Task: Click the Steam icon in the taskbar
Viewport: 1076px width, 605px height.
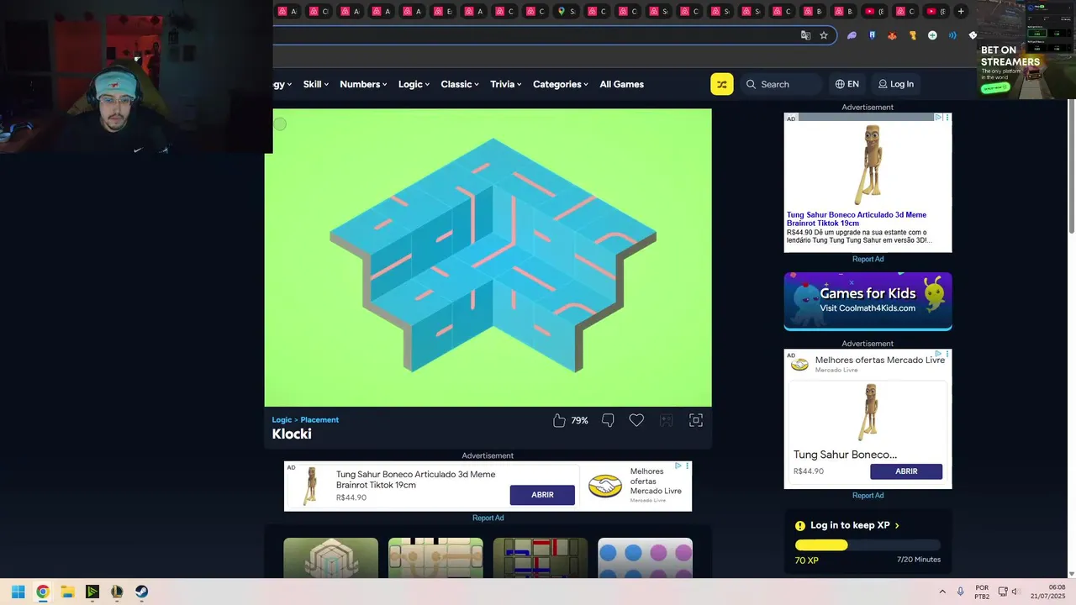Action: click(141, 592)
